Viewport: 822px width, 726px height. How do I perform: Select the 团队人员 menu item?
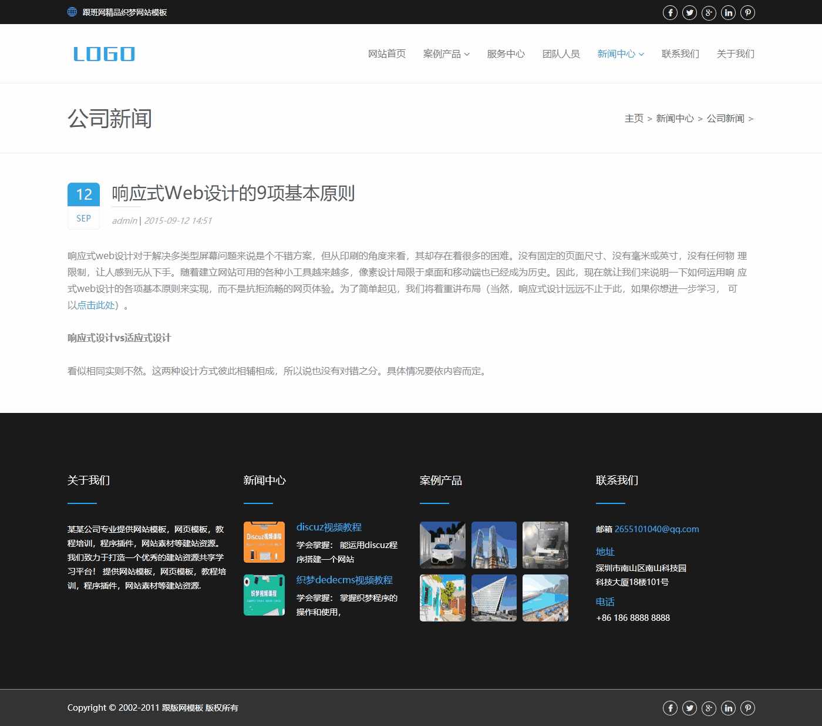click(x=560, y=53)
